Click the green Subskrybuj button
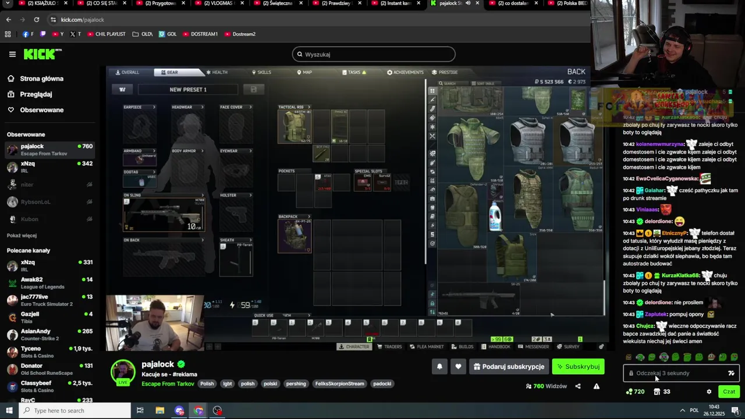The height and width of the screenshot is (419, 745). coord(578,367)
